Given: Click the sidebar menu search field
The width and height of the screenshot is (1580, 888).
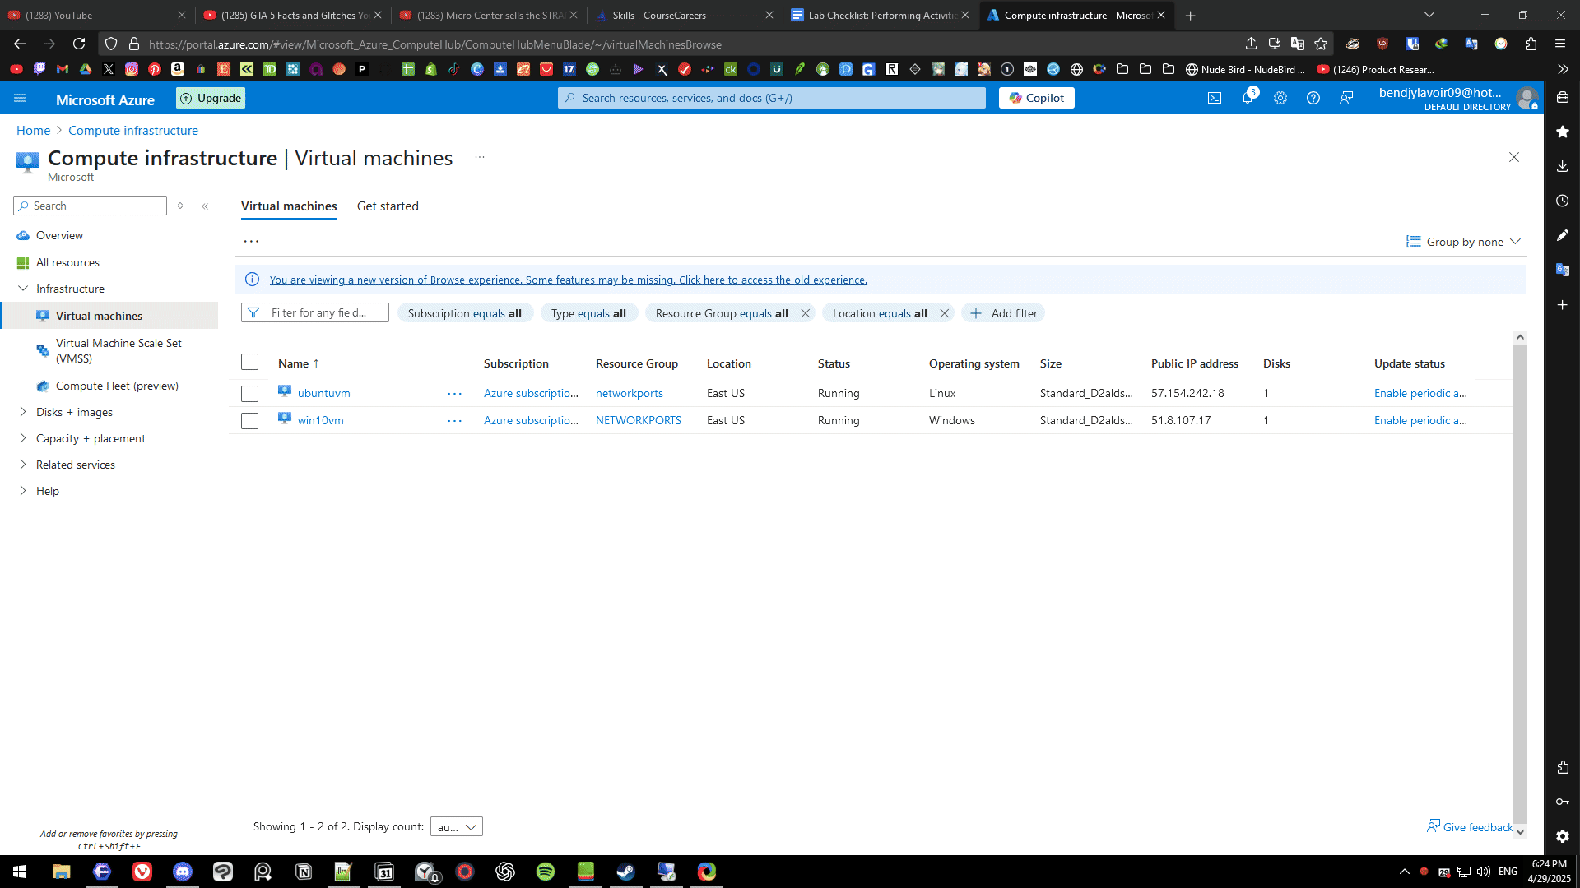Looking at the screenshot, I should pyautogui.click(x=91, y=206).
